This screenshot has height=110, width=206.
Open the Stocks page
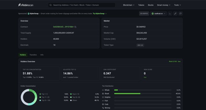(x=151, y=5)
